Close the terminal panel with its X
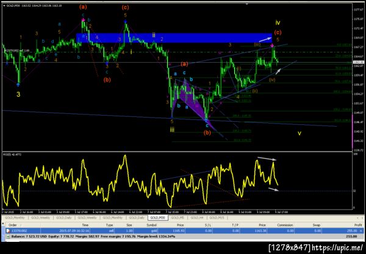This screenshot has width=366, height=254. coord(3,224)
